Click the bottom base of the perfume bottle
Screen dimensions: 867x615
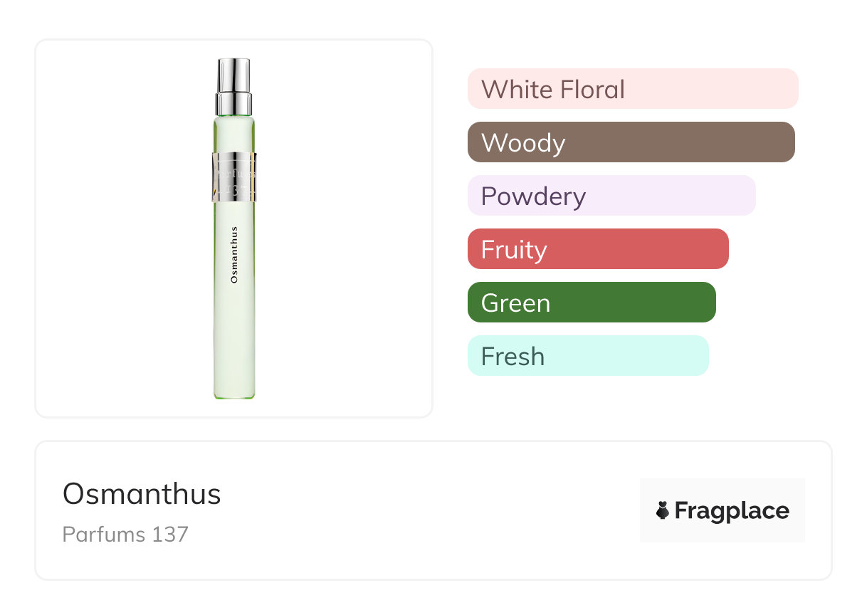(234, 393)
